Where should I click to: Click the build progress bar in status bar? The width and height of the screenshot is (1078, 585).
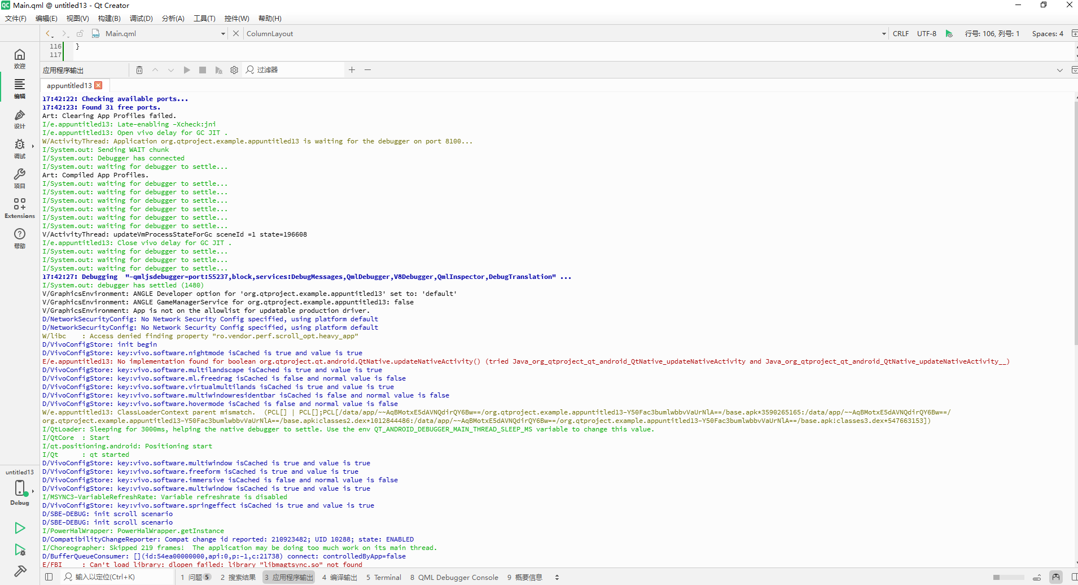tap(1009, 577)
